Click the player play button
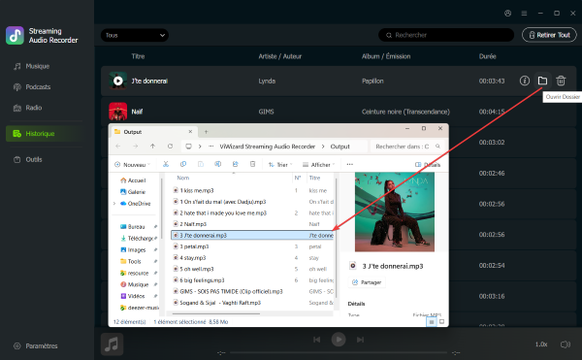This screenshot has width=582, height=360. click(339, 340)
